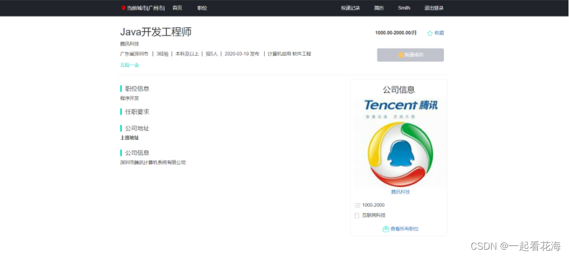Click the 公司信息 sidebar card heading
The width and height of the screenshot is (569, 256).
pyautogui.click(x=399, y=89)
